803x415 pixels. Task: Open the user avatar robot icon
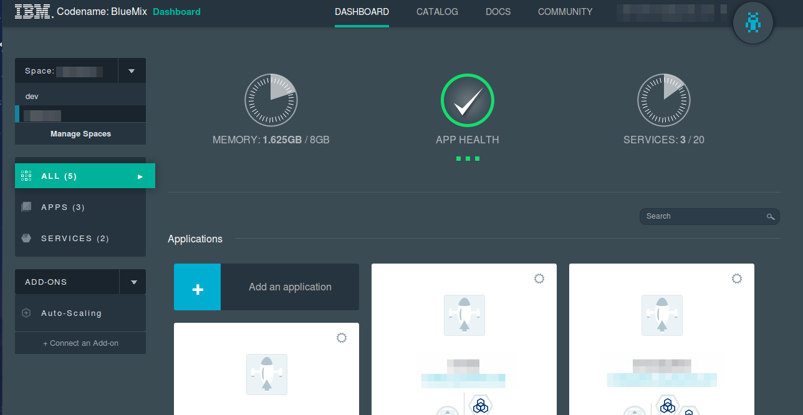(753, 24)
